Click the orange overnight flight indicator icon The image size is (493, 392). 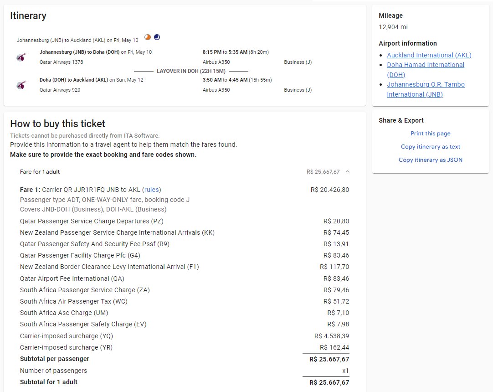point(148,37)
